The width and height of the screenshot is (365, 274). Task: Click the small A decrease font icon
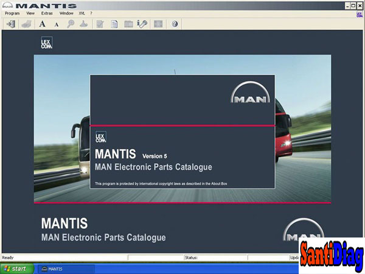tap(57, 24)
